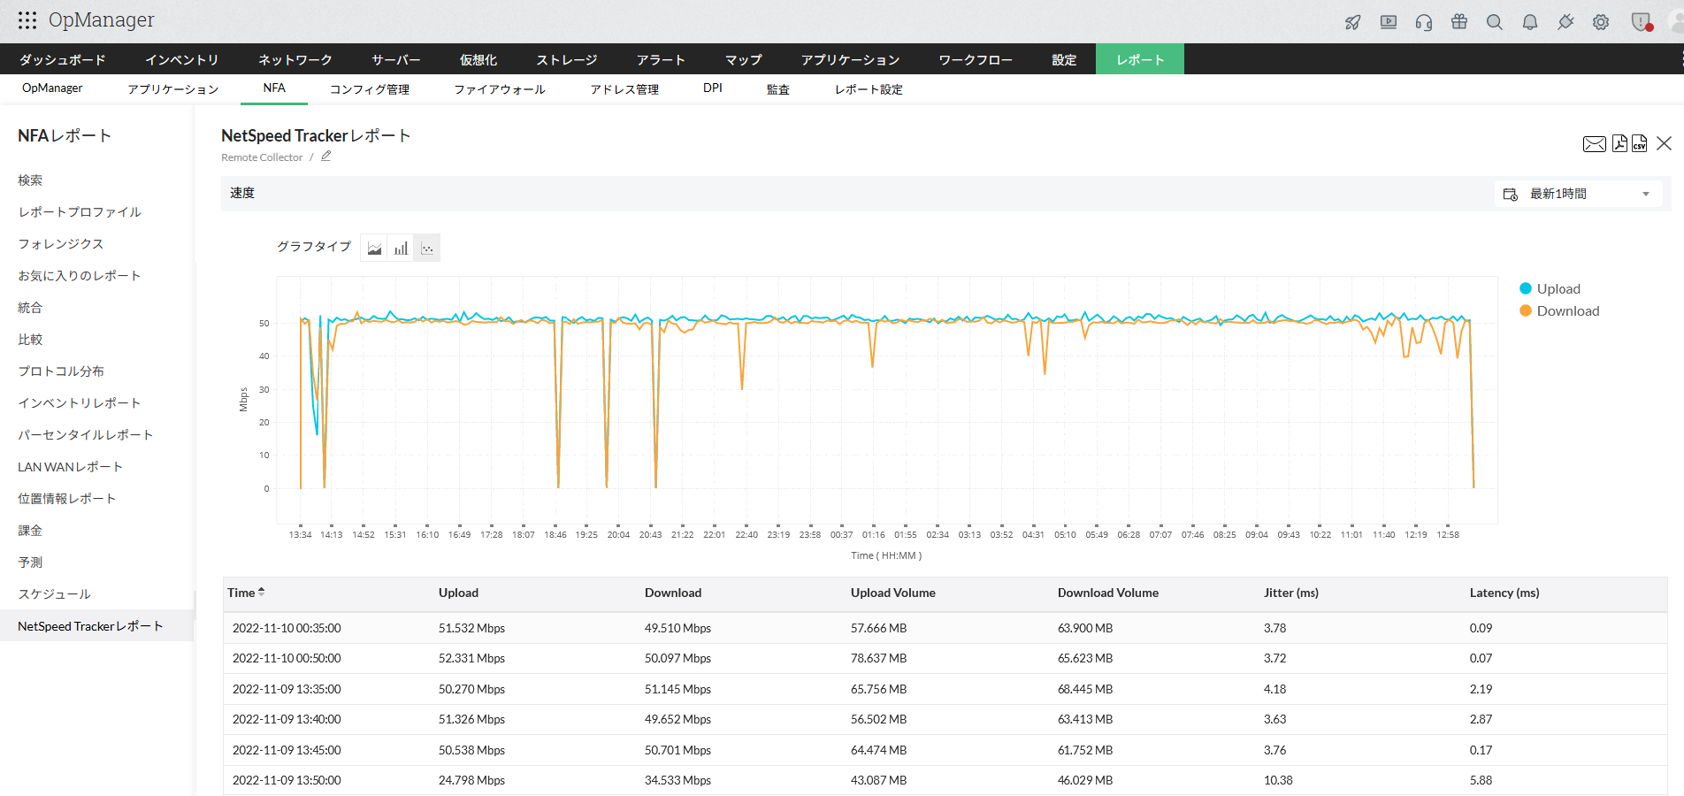Open the ダッシュボード main menu
The width and height of the screenshot is (1684, 796).
point(63,60)
